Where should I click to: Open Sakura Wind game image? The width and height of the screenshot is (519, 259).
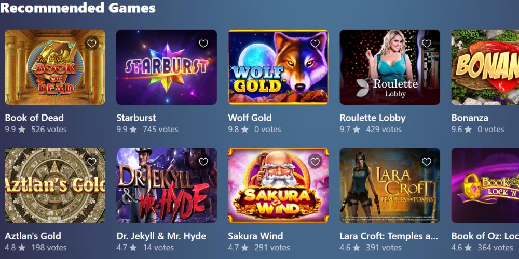pos(278,185)
